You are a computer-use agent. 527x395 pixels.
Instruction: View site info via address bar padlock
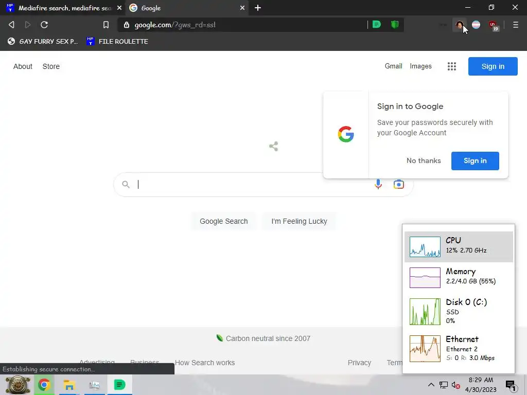pyautogui.click(x=127, y=25)
